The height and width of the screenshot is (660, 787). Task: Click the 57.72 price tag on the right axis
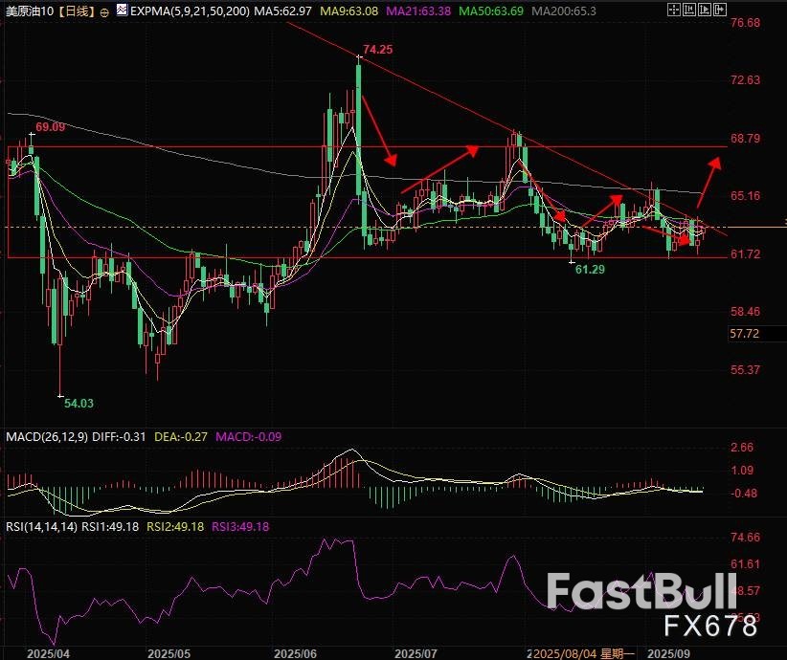pyautogui.click(x=745, y=334)
